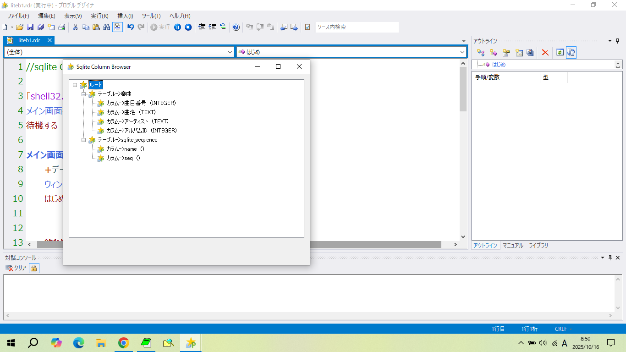Pause execution with the blue pause button

(x=177, y=27)
